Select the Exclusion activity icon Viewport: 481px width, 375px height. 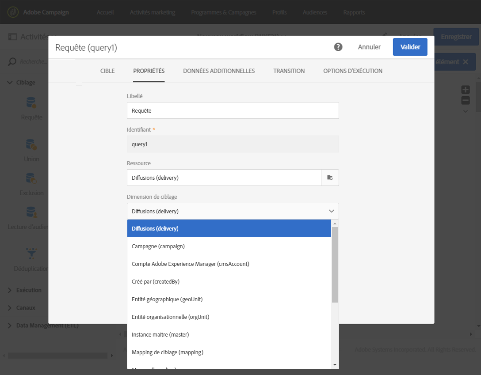(x=31, y=178)
